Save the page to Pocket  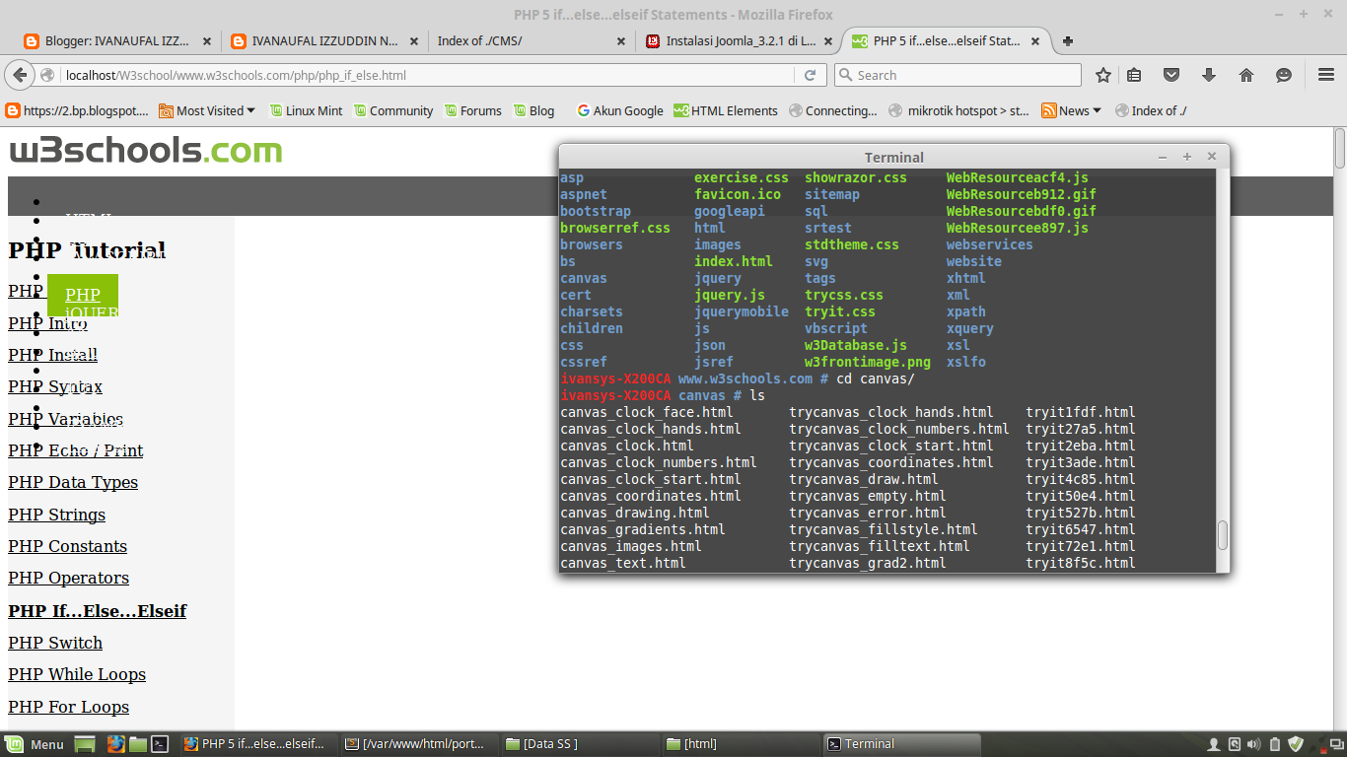(x=1171, y=75)
